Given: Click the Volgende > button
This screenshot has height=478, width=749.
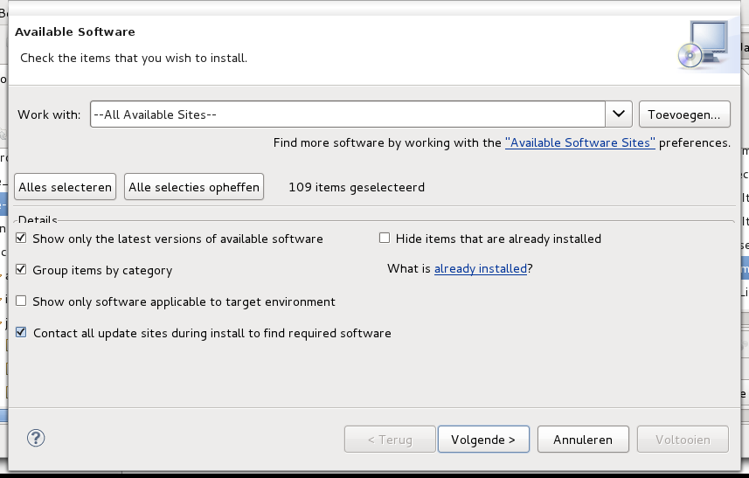Looking at the screenshot, I should pyautogui.click(x=483, y=440).
